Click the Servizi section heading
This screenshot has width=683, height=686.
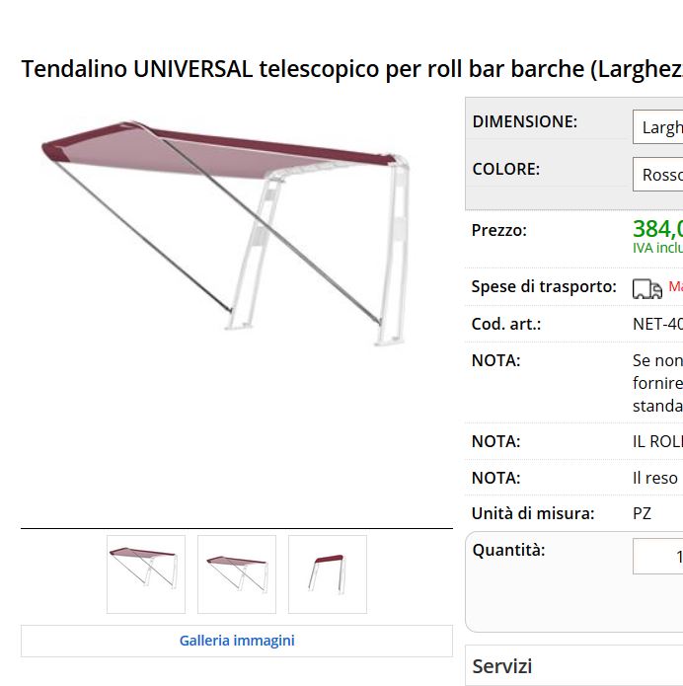click(x=501, y=666)
